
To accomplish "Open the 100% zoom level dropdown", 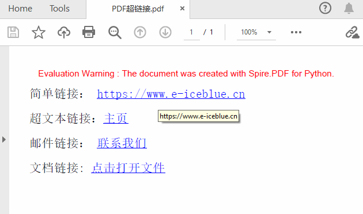I will pyautogui.click(x=256, y=32).
